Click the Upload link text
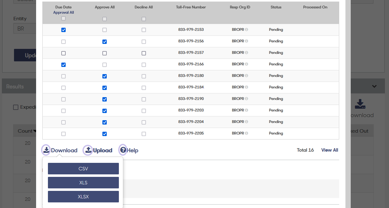Image resolution: width=389 pixels, height=208 pixels. [103, 150]
